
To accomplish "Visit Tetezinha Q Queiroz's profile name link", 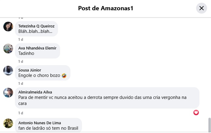I will point(36,26).
